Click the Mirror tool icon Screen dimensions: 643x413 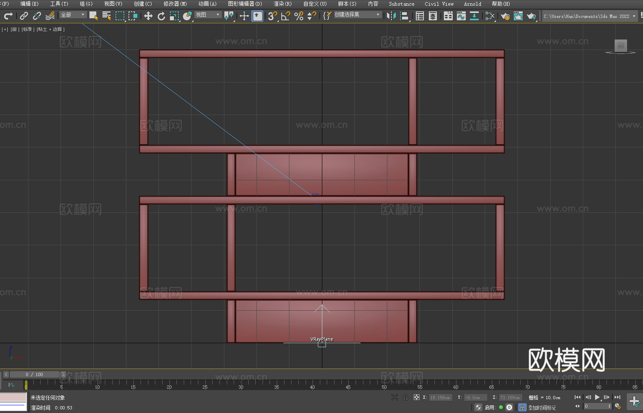(x=391, y=16)
